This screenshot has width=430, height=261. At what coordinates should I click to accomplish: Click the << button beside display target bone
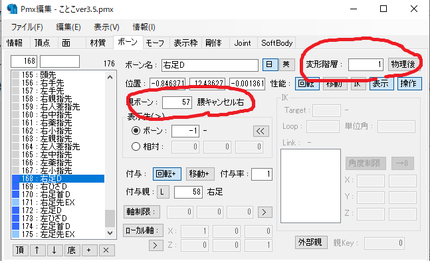coord(261,131)
